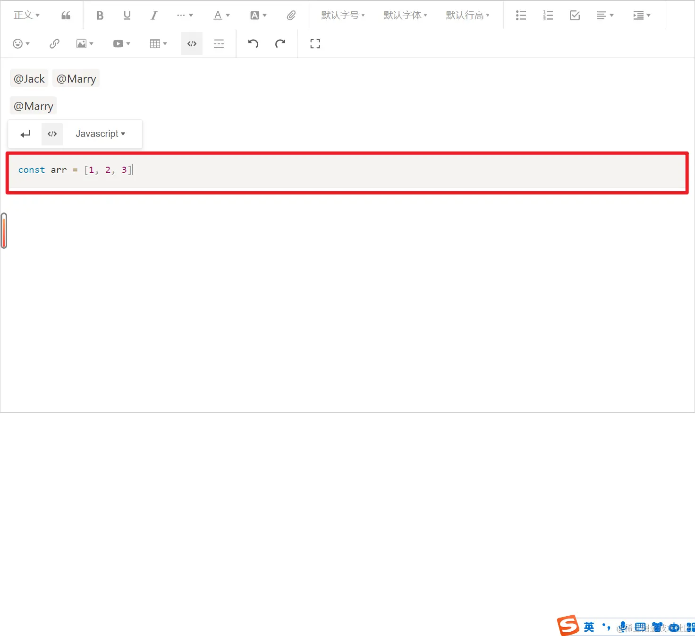The image size is (695, 636).
Task: Open the font color picker
Action: [221, 15]
